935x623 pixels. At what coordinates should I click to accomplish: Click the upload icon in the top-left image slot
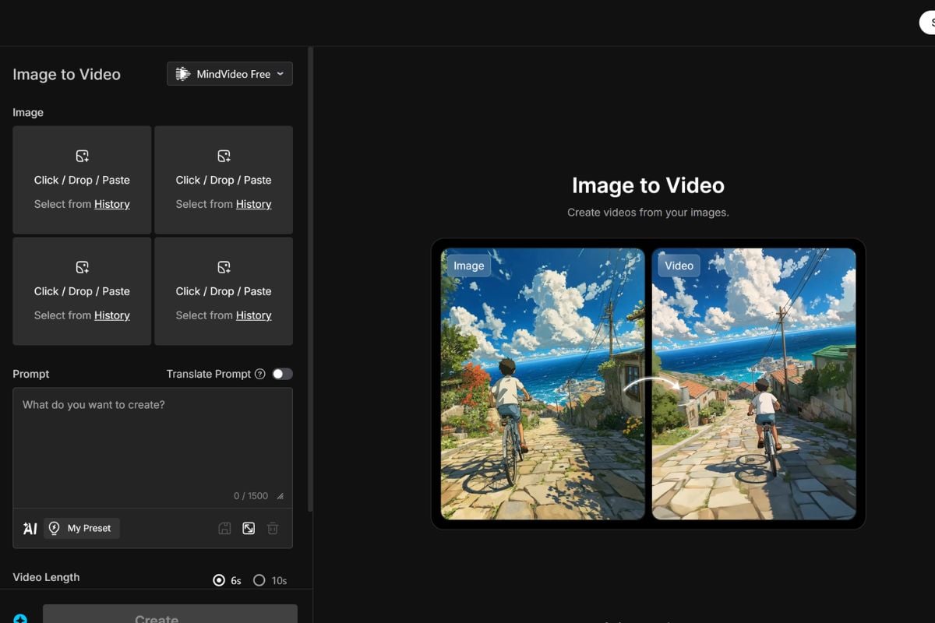coord(82,156)
